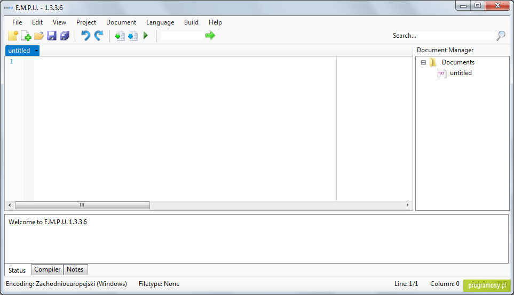Open a file using the folder icon
514x295 pixels.
[38, 36]
